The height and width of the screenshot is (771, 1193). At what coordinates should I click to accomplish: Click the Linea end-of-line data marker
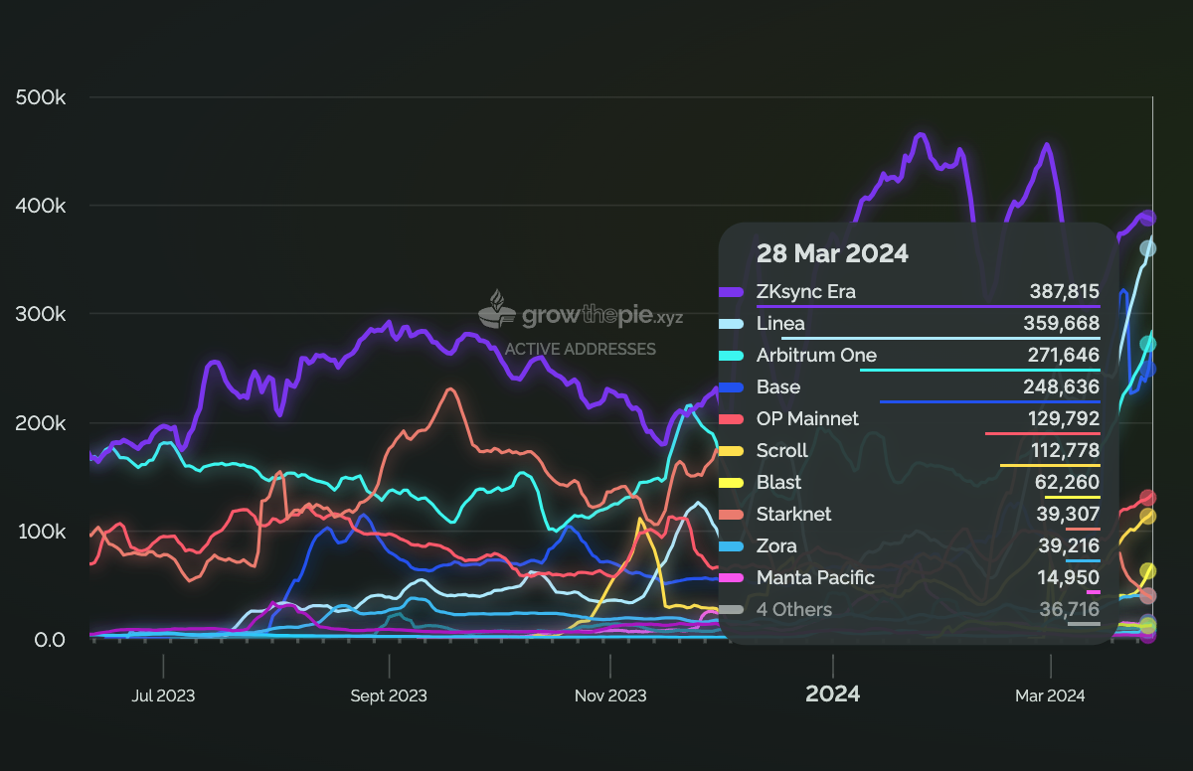1147,248
